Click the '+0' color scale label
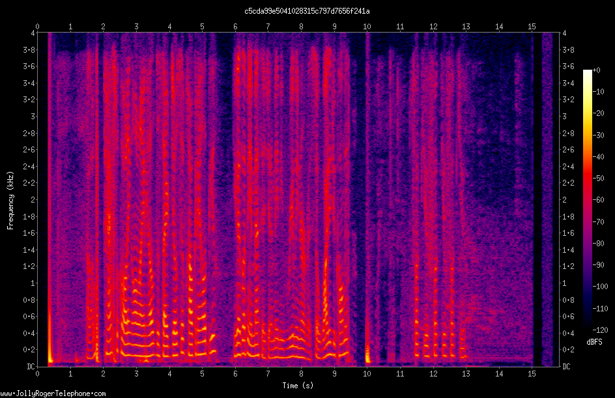This screenshot has width=615, height=398. click(x=596, y=70)
